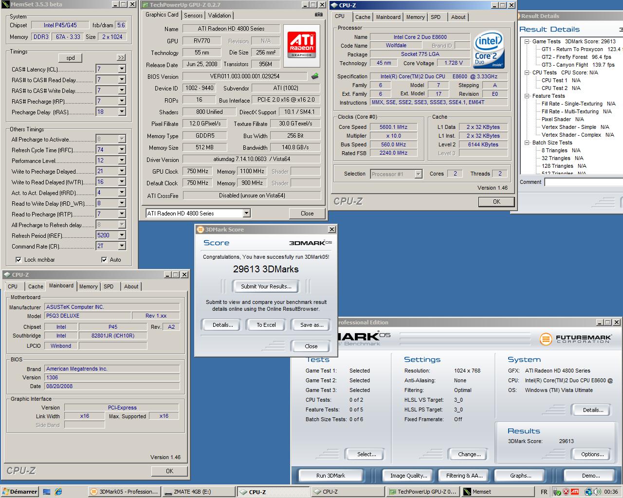Click the Comment input field in Result Details
623x498 pixels.
584,182
